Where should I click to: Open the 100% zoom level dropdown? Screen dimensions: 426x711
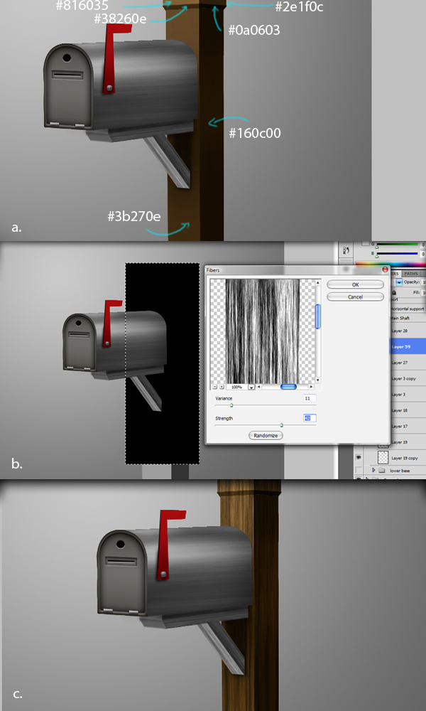pos(251,387)
